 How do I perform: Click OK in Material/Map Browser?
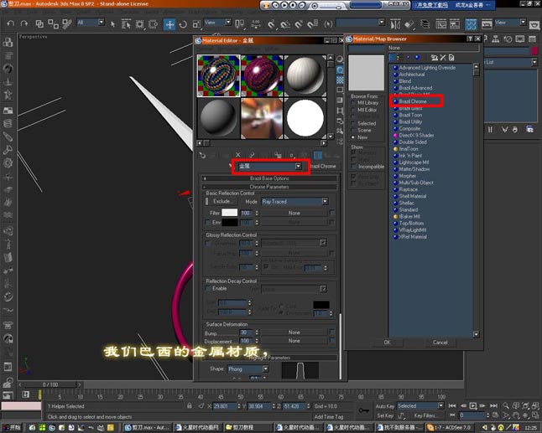pyautogui.click(x=387, y=343)
